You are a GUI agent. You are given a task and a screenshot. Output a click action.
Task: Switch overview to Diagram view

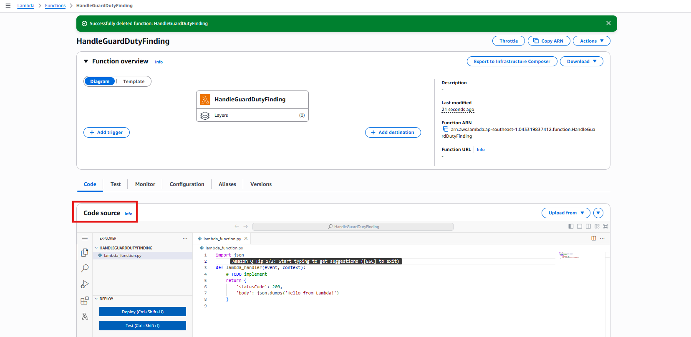(x=100, y=81)
